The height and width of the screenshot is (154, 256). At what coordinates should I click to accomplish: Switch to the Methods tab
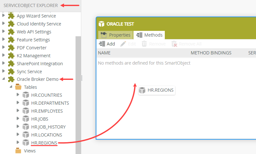(x=149, y=35)
